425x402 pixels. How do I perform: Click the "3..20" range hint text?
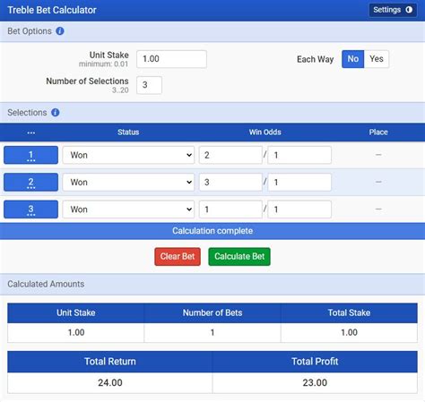point(120,90)
